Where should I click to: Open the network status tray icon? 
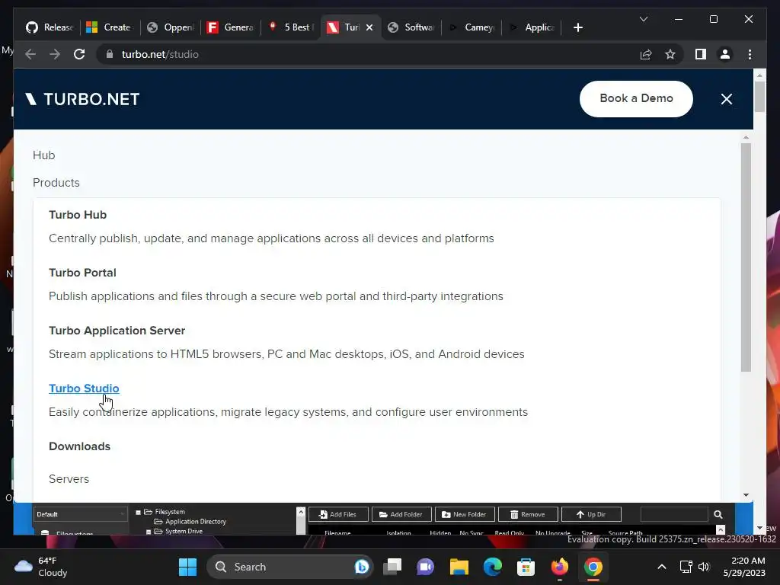(x=686, y=567)
